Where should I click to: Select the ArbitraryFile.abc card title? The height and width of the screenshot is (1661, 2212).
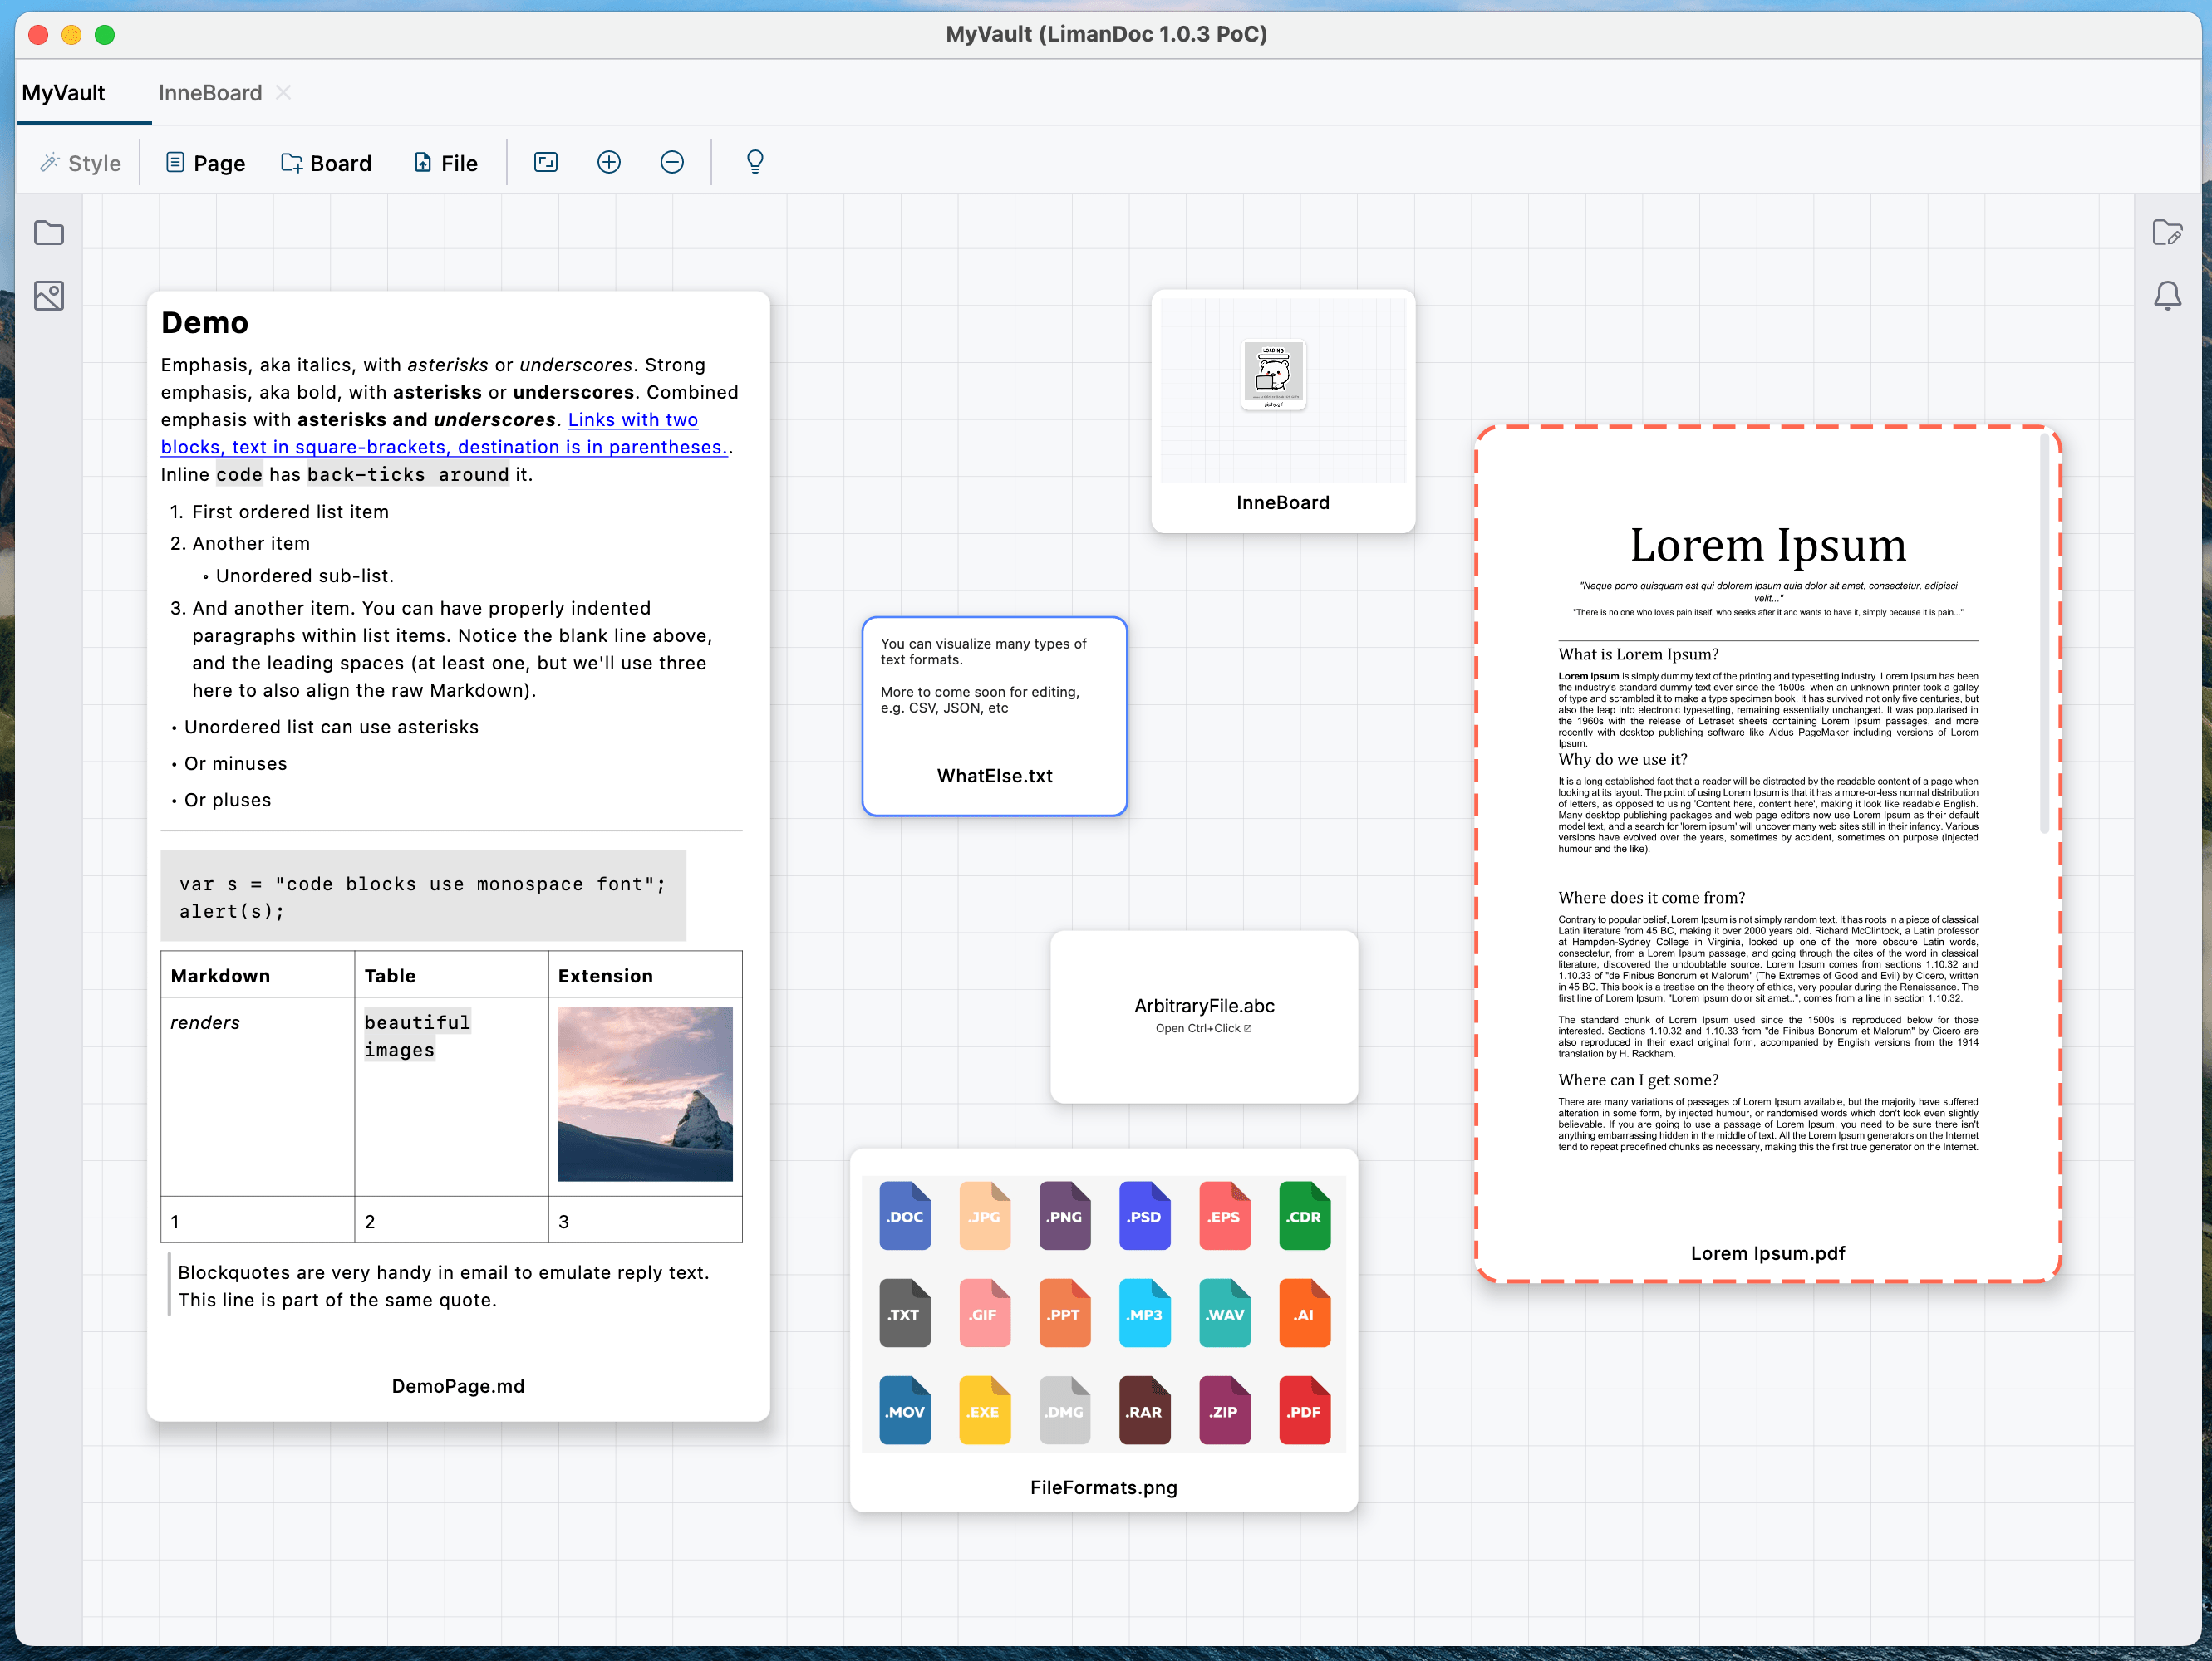1204,1006
